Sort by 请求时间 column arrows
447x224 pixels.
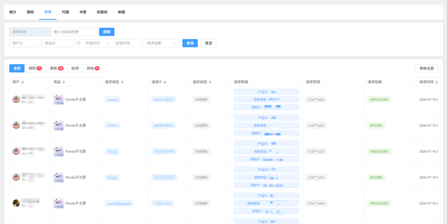click(x=436, y=82)
